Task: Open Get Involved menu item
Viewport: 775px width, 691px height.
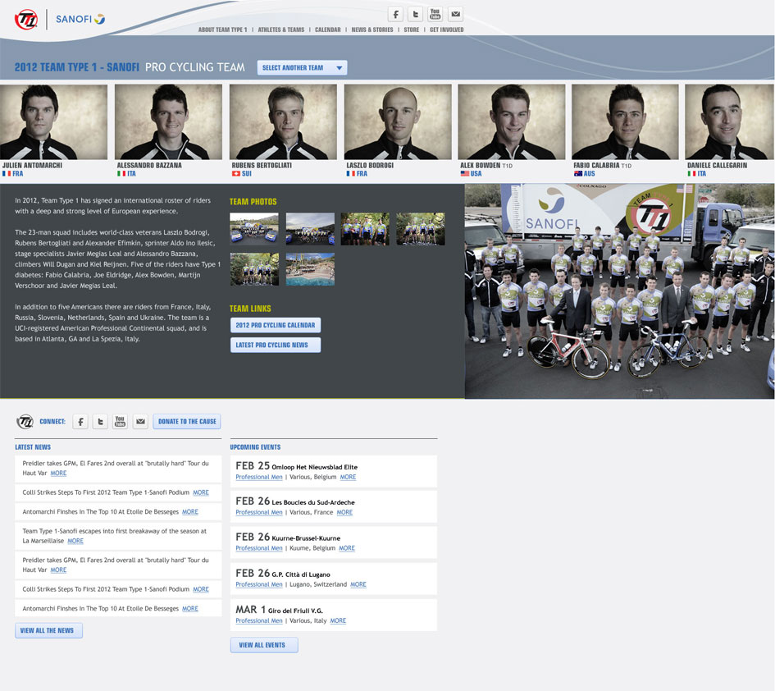Action: 447,30
